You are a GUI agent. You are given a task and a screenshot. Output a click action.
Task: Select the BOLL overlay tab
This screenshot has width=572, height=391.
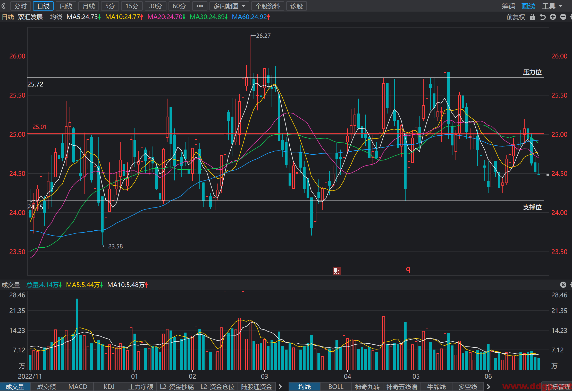click(336, 387)
